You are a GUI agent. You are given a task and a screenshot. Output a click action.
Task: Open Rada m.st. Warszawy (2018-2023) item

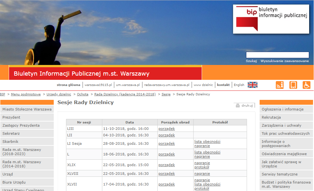27,152
